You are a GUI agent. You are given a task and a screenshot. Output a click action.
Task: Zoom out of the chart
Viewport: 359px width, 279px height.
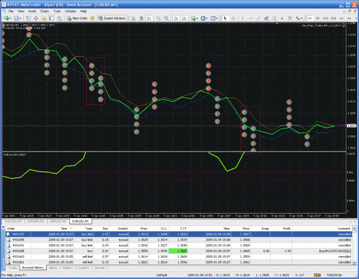click(166, 18)
